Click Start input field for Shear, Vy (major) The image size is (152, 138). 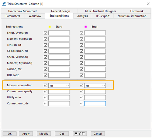(59, 33)
